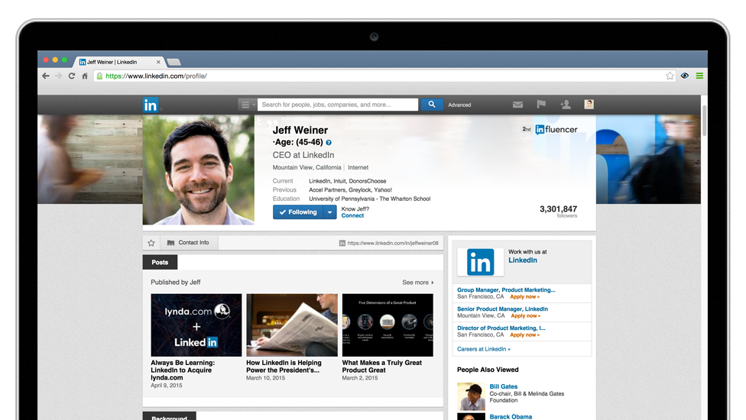
Task: Open 'How LinkedIn is Helping' post title
Action: tap(284, 367)
